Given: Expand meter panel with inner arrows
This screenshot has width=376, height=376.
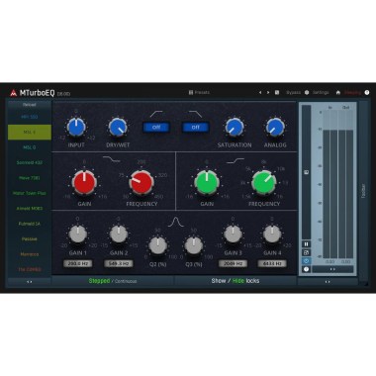Looking at the screenshot, I should 332,269.
